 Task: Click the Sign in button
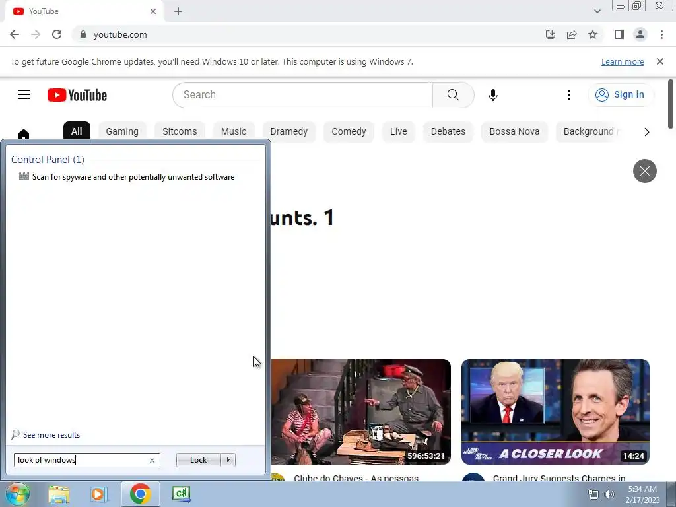pos(620,95)
